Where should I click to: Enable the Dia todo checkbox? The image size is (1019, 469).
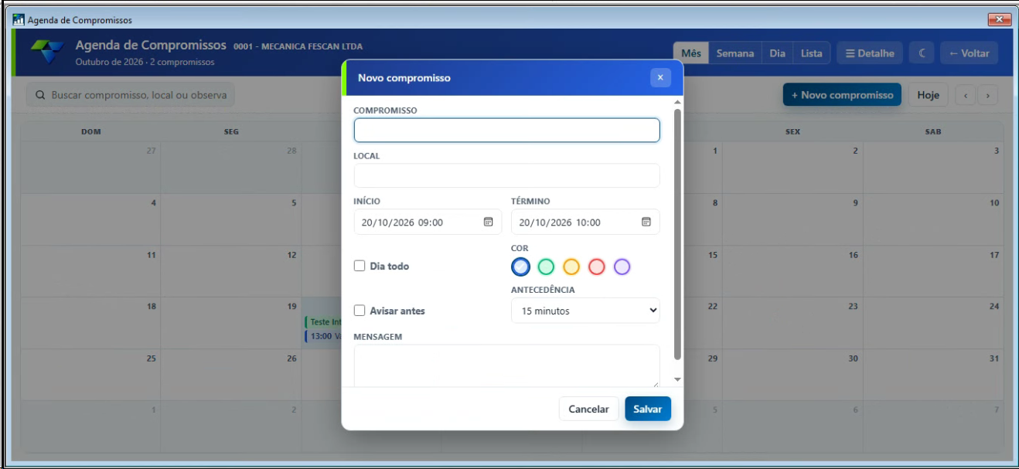pyautogui.click(x=360, y=266)
